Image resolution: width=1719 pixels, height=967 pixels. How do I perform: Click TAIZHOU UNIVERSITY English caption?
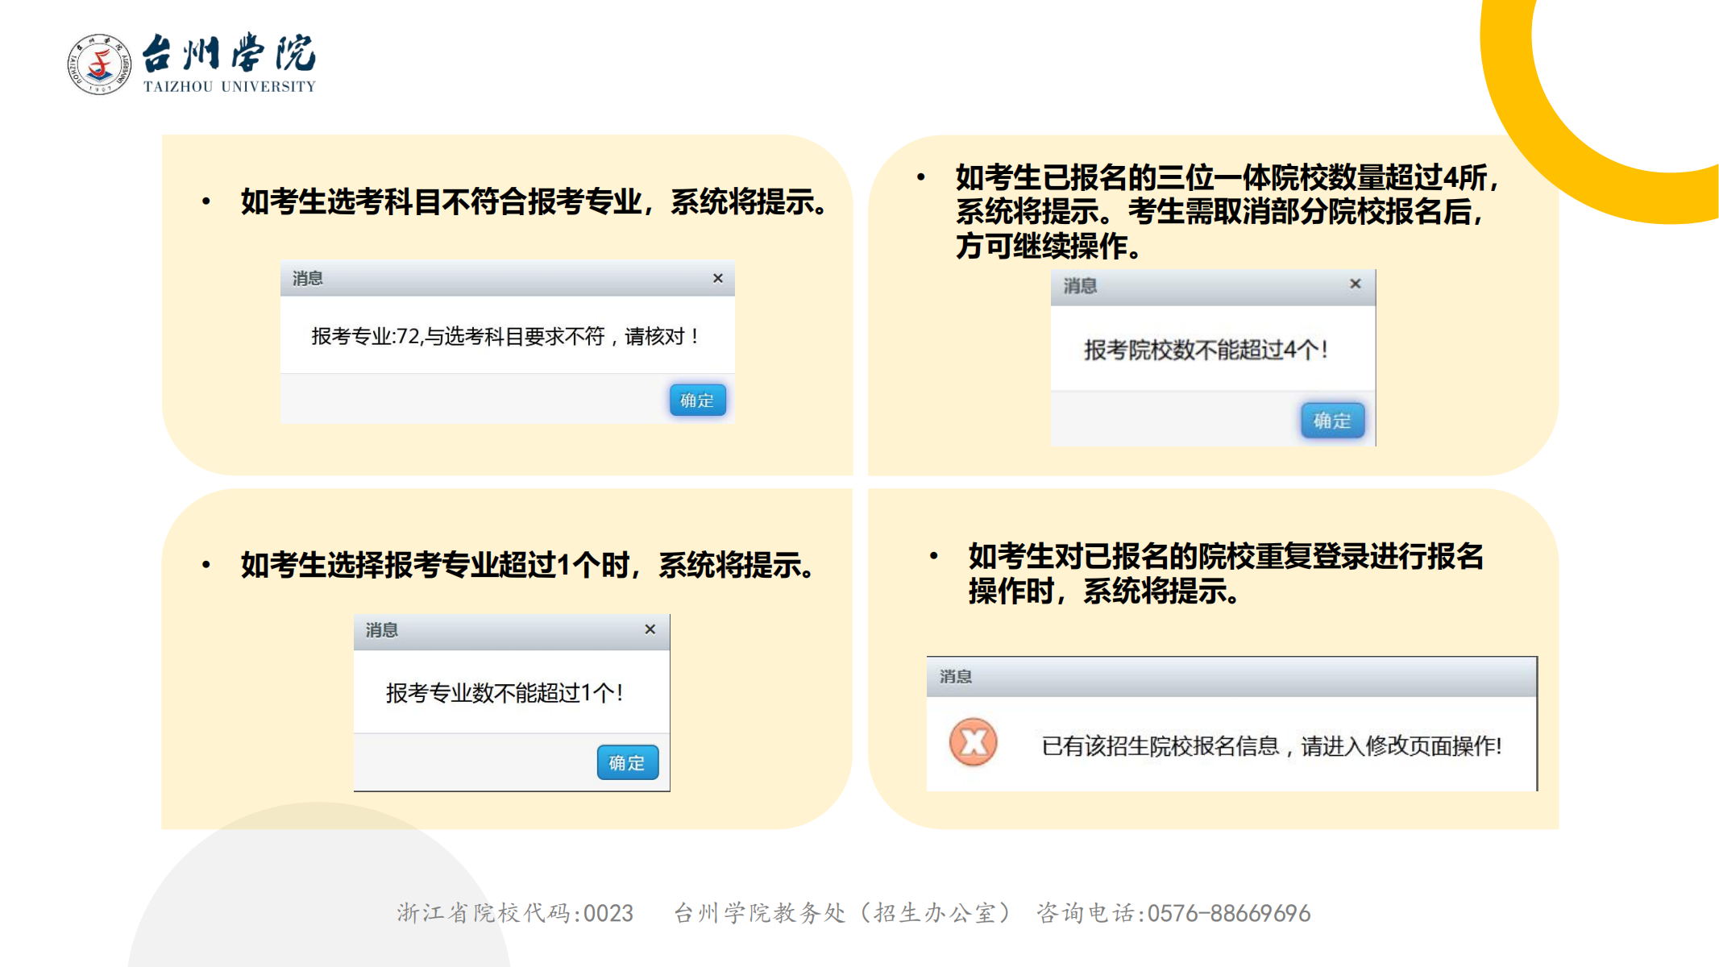point(230,86)
